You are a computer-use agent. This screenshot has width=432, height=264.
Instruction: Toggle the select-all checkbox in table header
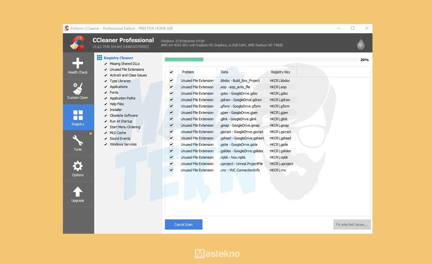pos(171,72)
